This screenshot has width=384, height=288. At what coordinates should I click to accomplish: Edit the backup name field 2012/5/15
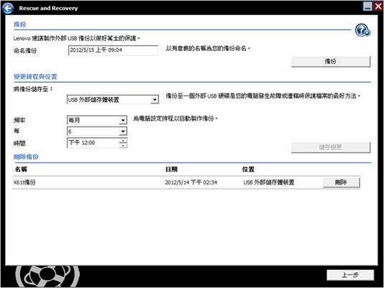[113, 50]
